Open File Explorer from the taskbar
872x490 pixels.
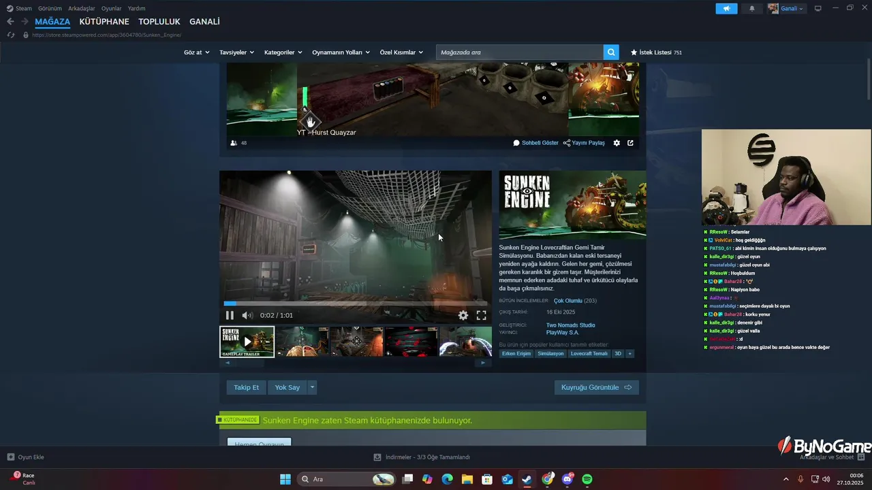click(x=467, y=479)
